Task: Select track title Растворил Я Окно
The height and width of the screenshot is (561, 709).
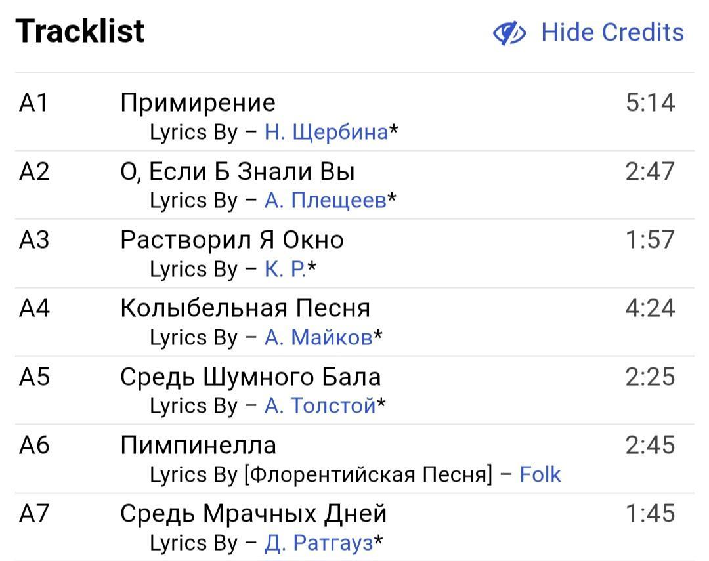Action: (x=232, y=239)
